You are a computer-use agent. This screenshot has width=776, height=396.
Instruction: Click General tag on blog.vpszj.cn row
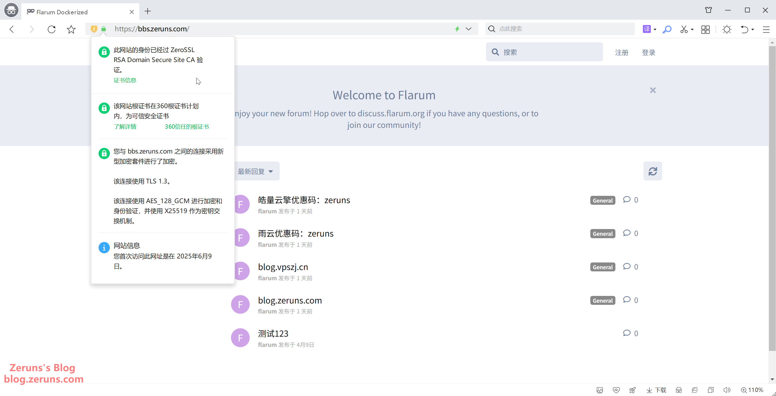click(x=602, y=267)
